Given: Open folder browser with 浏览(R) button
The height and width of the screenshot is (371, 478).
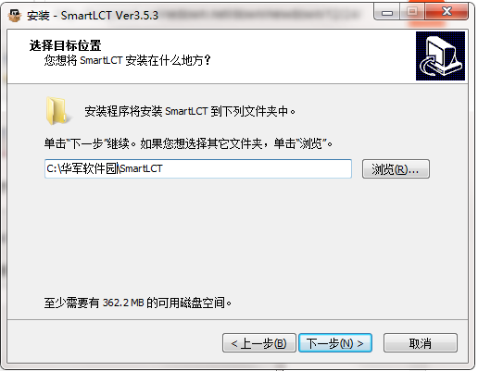Looking at the screenshot, I should (x=396, y=169).
